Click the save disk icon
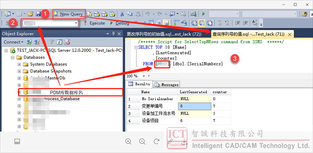313x153 pixels. pos(38,14)
